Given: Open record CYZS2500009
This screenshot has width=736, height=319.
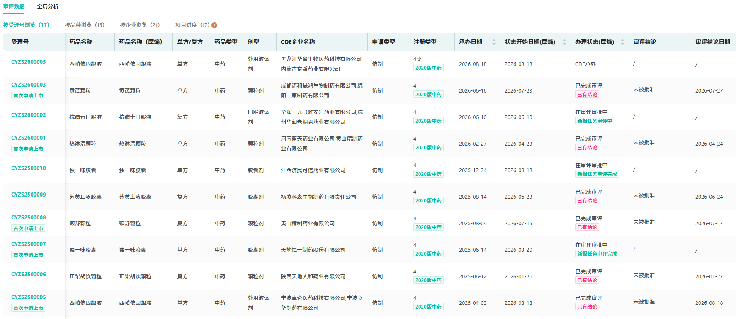Looking at the screenshot, I should click(29, 195).
